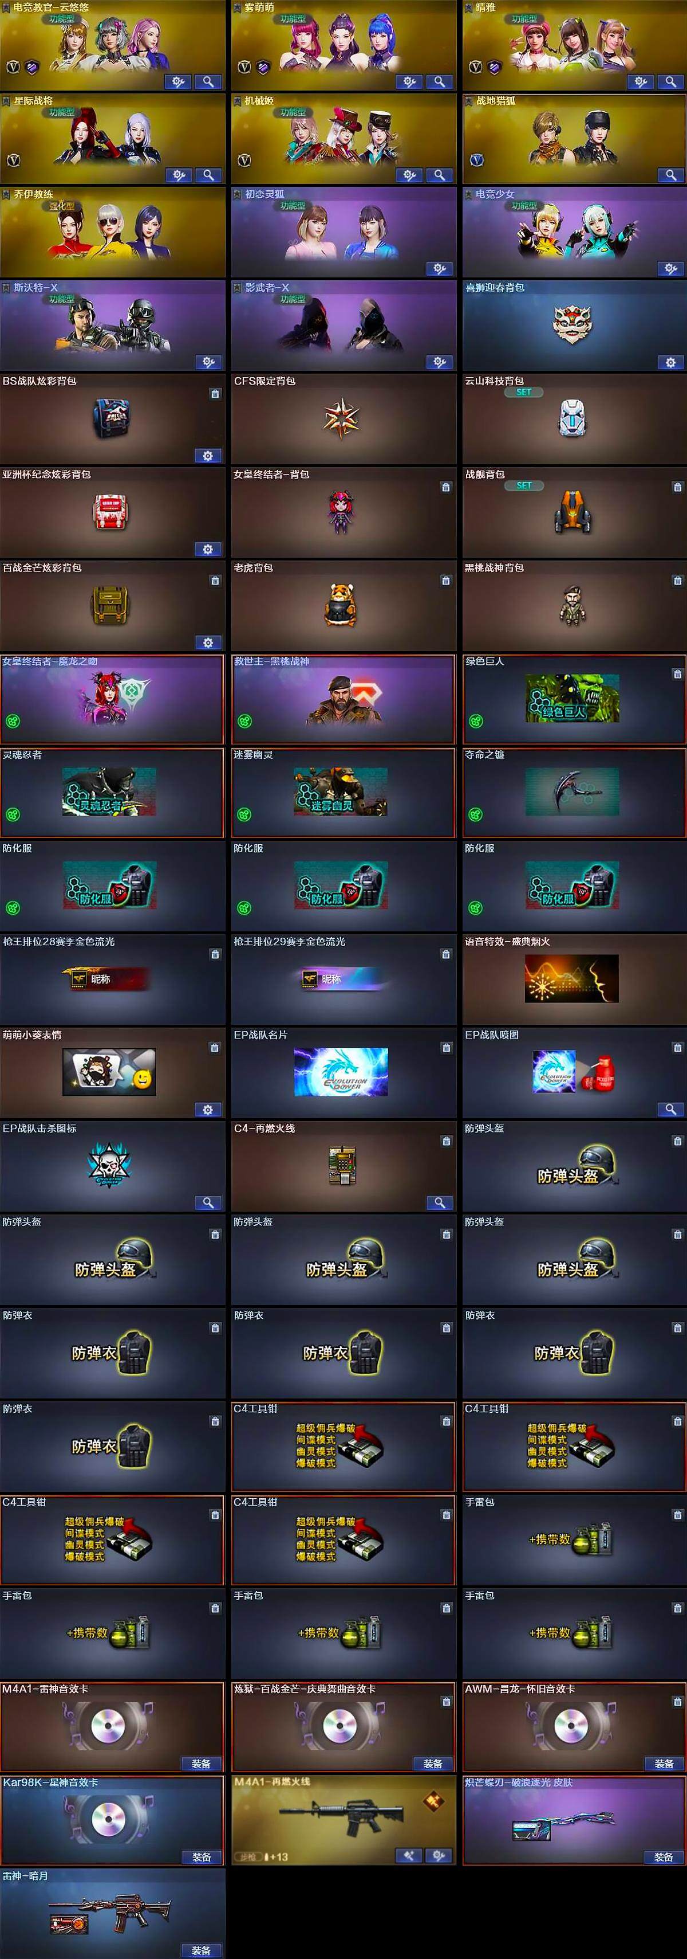Image resolution: width=687 pixels, height=1959 pixels.
Task: Equip the M4A1-雷神音效卡 item
Action: 202,1764
